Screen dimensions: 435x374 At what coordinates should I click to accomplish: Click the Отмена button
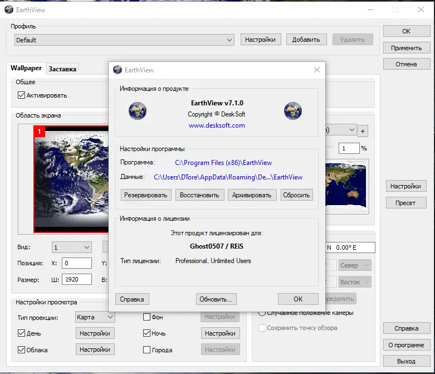tap(407, 64)
